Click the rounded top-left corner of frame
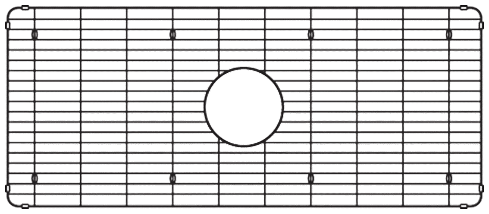 11,12
